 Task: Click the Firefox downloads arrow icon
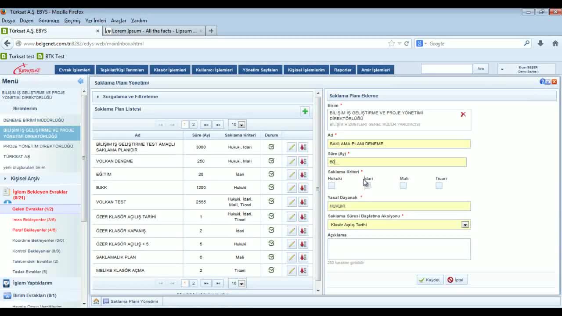click(540, 43)
